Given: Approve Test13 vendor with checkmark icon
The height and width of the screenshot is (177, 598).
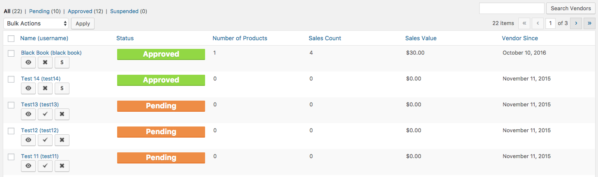Looking at the screenshot, I should [x=45, y=114].
